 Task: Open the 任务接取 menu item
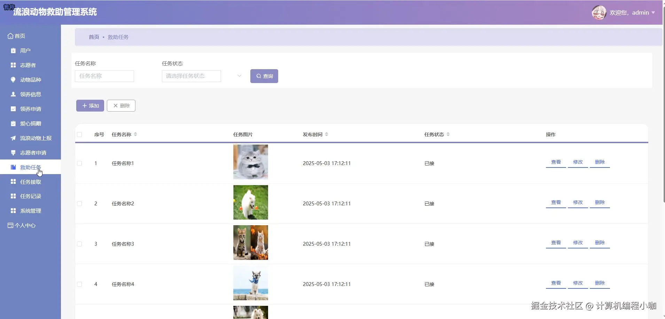[x=31, y=182]
